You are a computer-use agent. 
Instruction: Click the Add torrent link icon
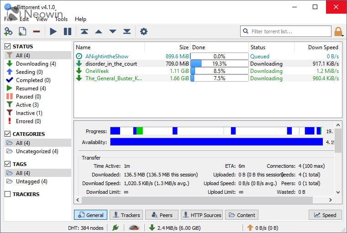click(x=8, y=31)
